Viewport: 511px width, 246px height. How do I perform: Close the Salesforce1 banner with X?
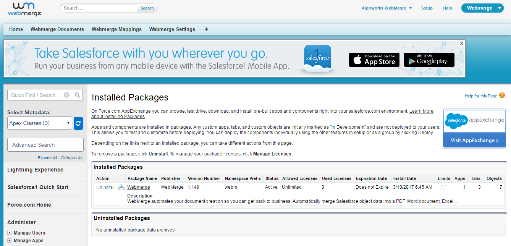[461, 44]
